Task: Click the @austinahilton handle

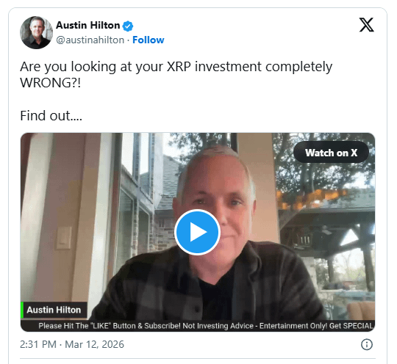Action: [x=90, y=40]
